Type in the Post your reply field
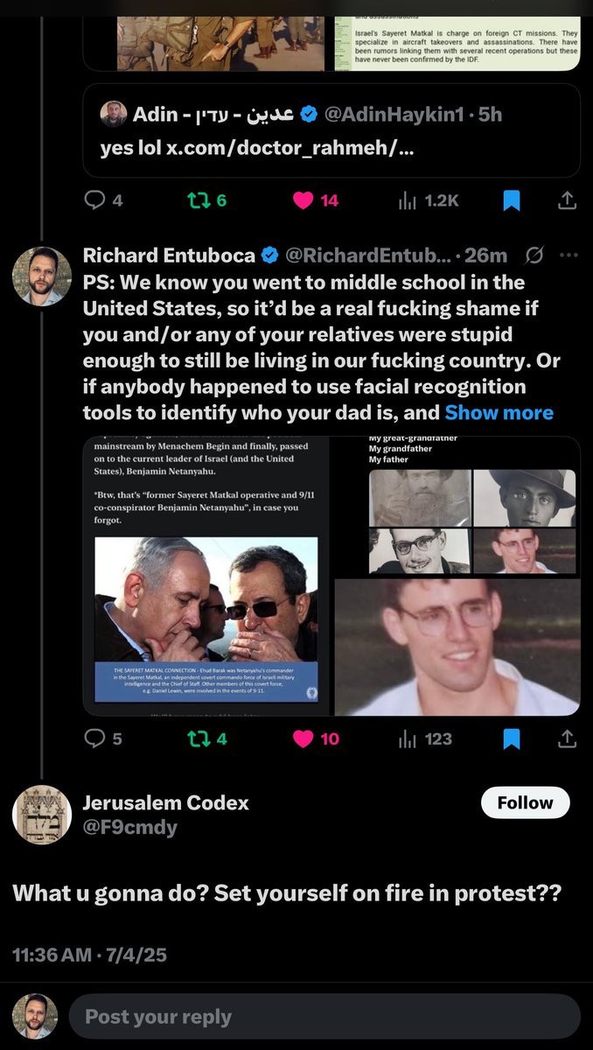This screenshot has height=1050, width=593. pos(324,1017)
